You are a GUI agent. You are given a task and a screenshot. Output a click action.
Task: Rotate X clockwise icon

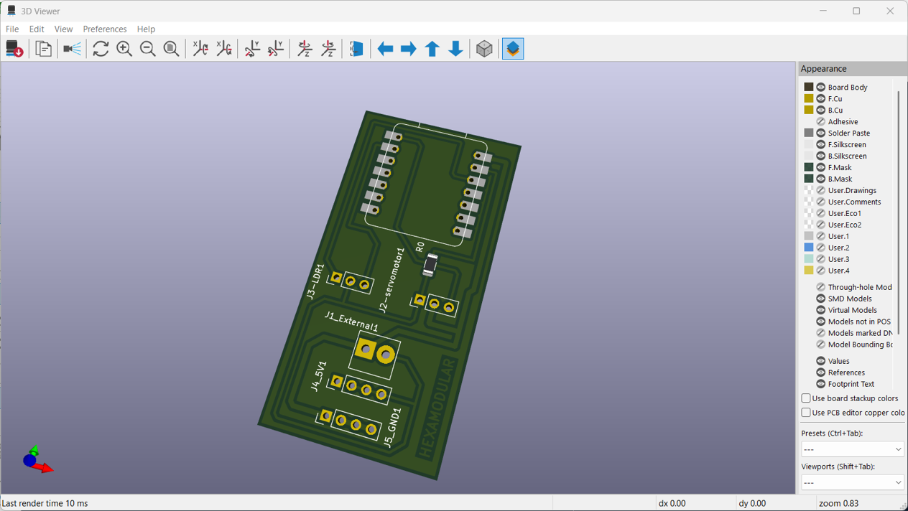(200, 49)
